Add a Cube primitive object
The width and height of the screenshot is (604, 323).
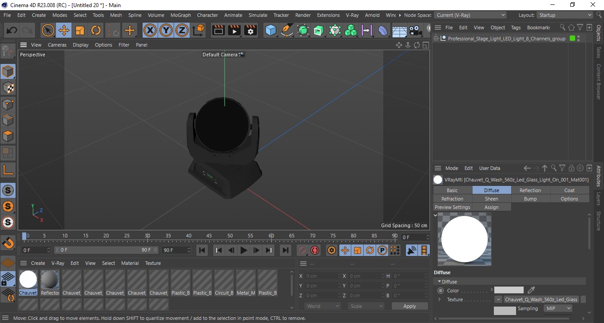270,30
